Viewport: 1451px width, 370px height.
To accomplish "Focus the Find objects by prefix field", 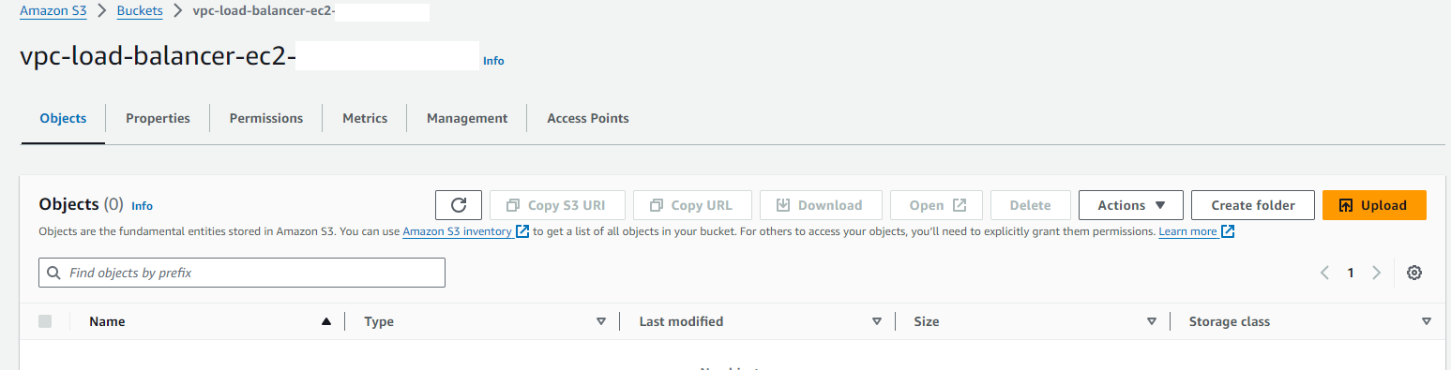I will click(x=242, y=273).
